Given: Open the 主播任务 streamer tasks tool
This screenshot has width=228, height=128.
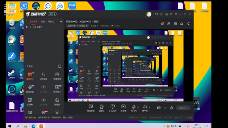Looking at the screenshot, I should [x=57, y=76].
